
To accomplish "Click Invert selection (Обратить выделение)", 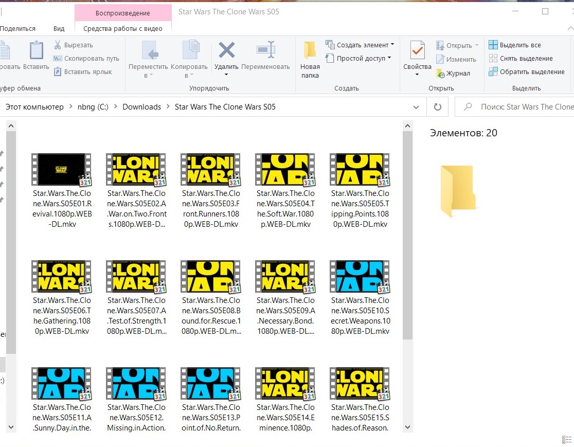I will point(526,71).
